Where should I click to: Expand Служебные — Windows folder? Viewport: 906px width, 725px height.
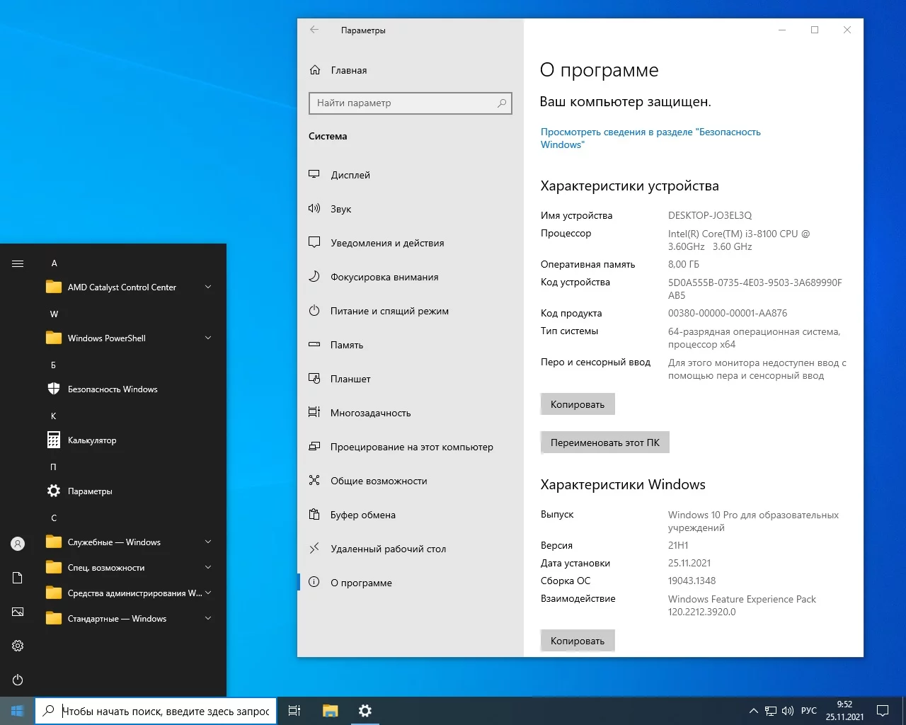pos(208,542)
